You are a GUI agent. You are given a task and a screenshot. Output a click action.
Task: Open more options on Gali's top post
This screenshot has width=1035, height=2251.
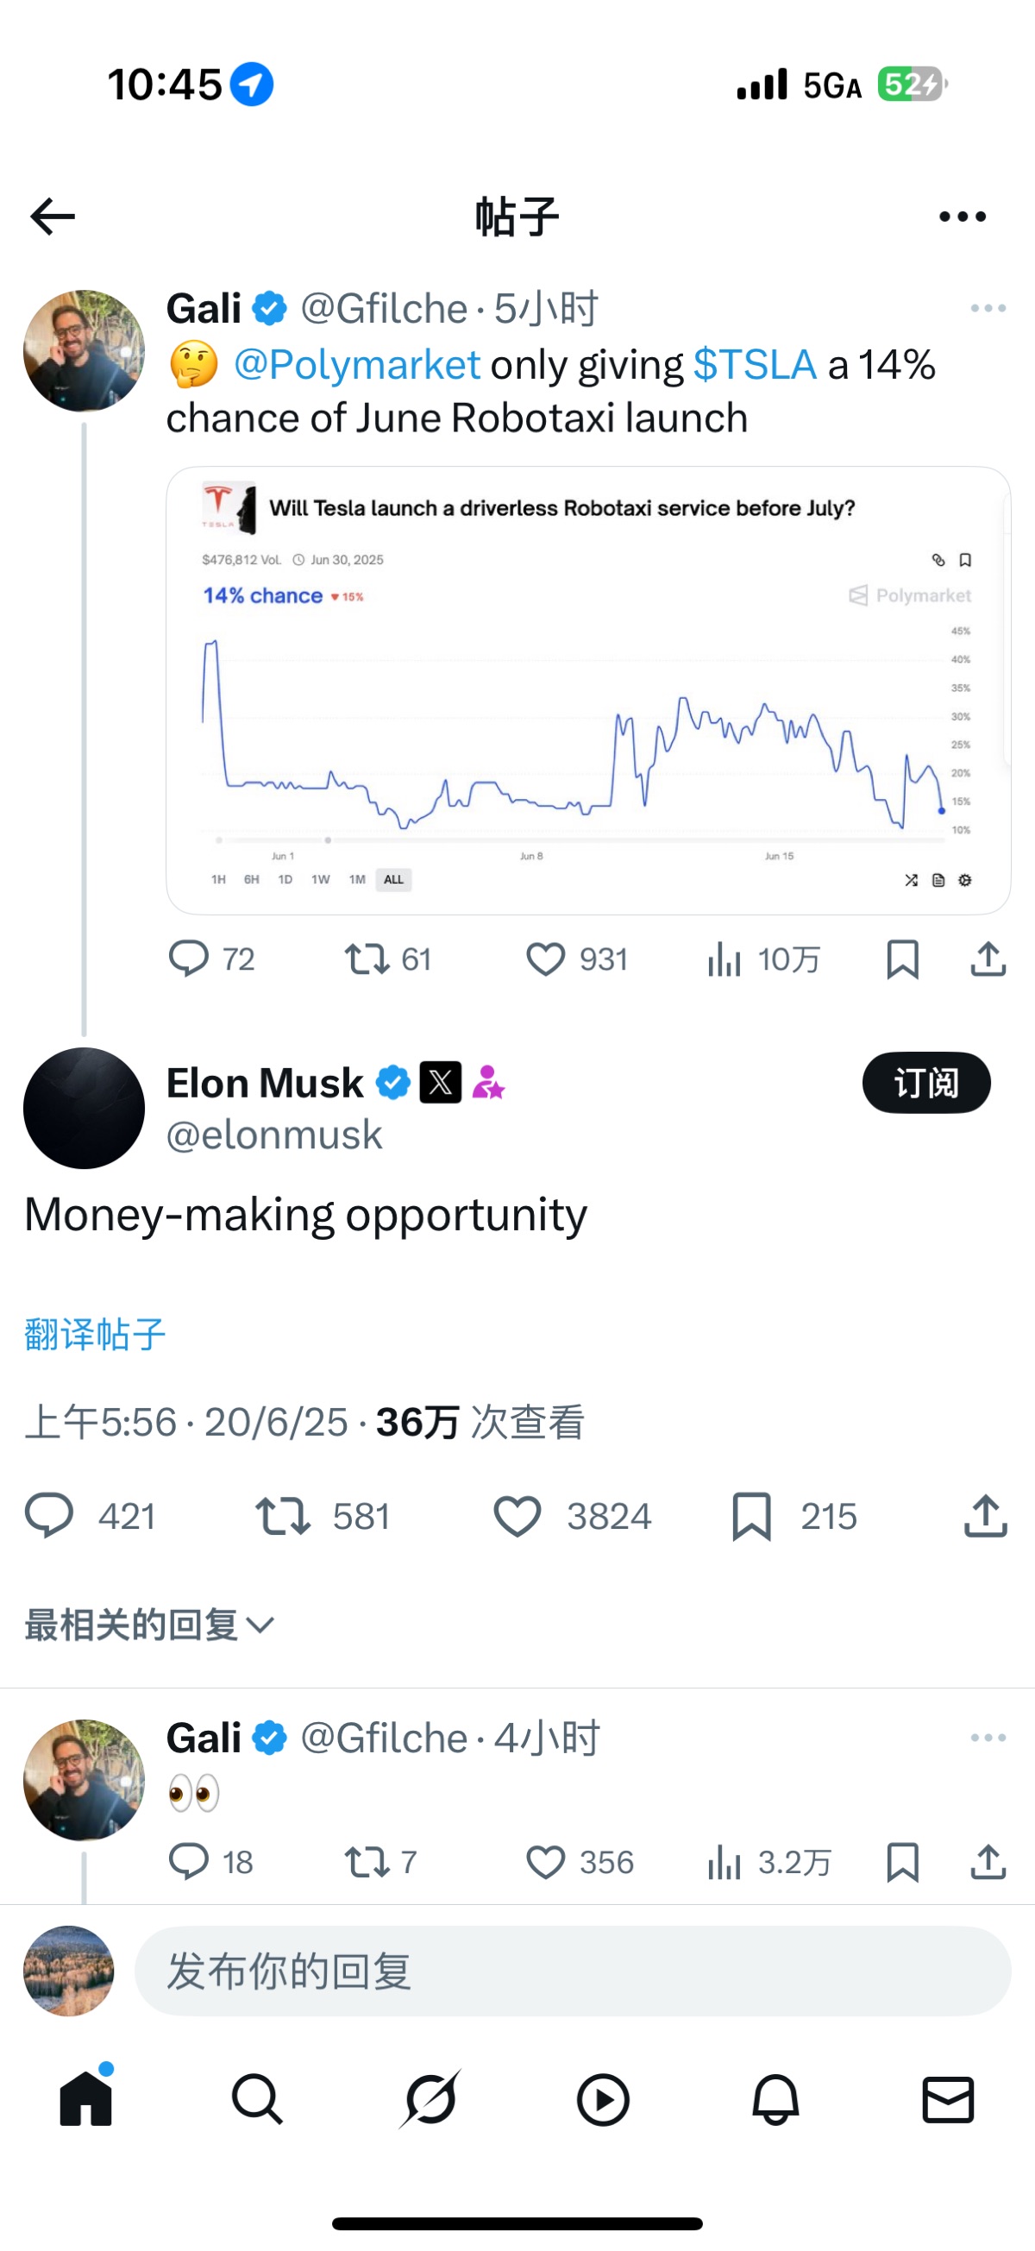click(988, 309)
